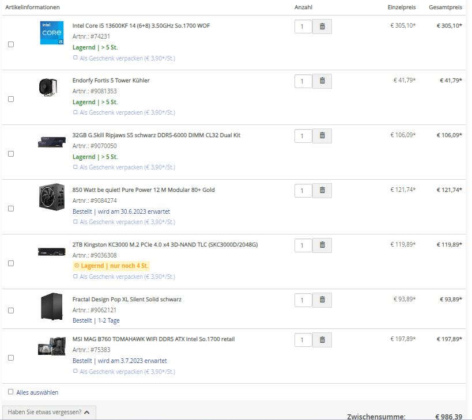
Task: Click the trash icon for G.Skill Ripjaws RAM
Action: (x=322, y=135)
